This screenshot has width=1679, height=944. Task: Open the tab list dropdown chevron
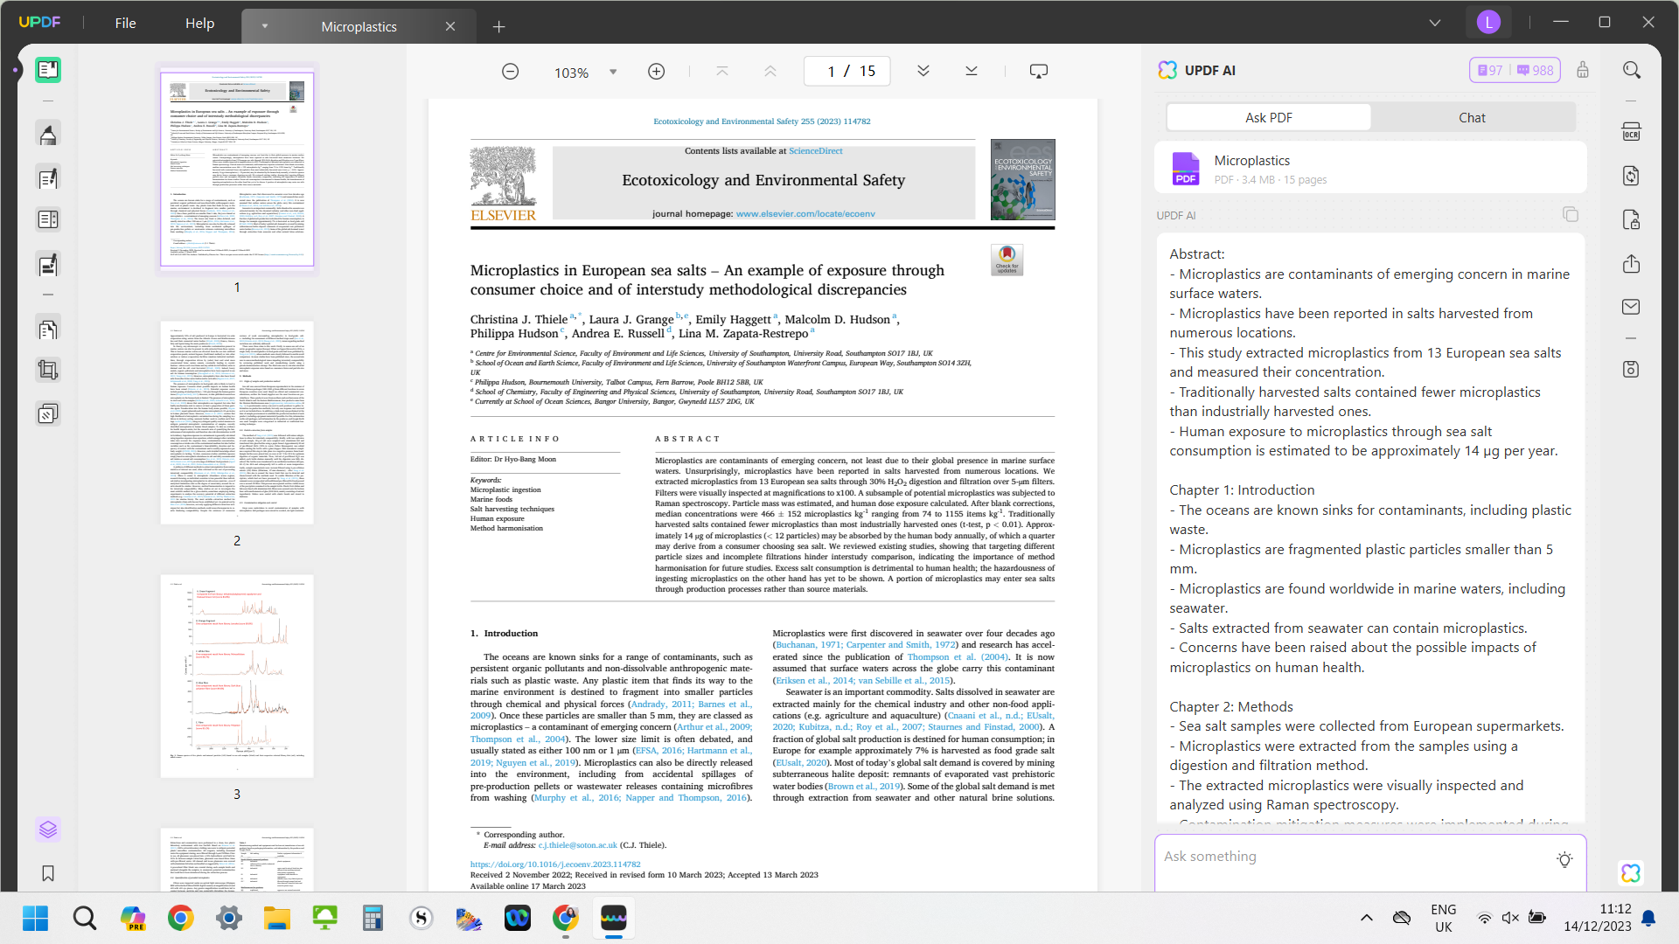click(1434, 23)
